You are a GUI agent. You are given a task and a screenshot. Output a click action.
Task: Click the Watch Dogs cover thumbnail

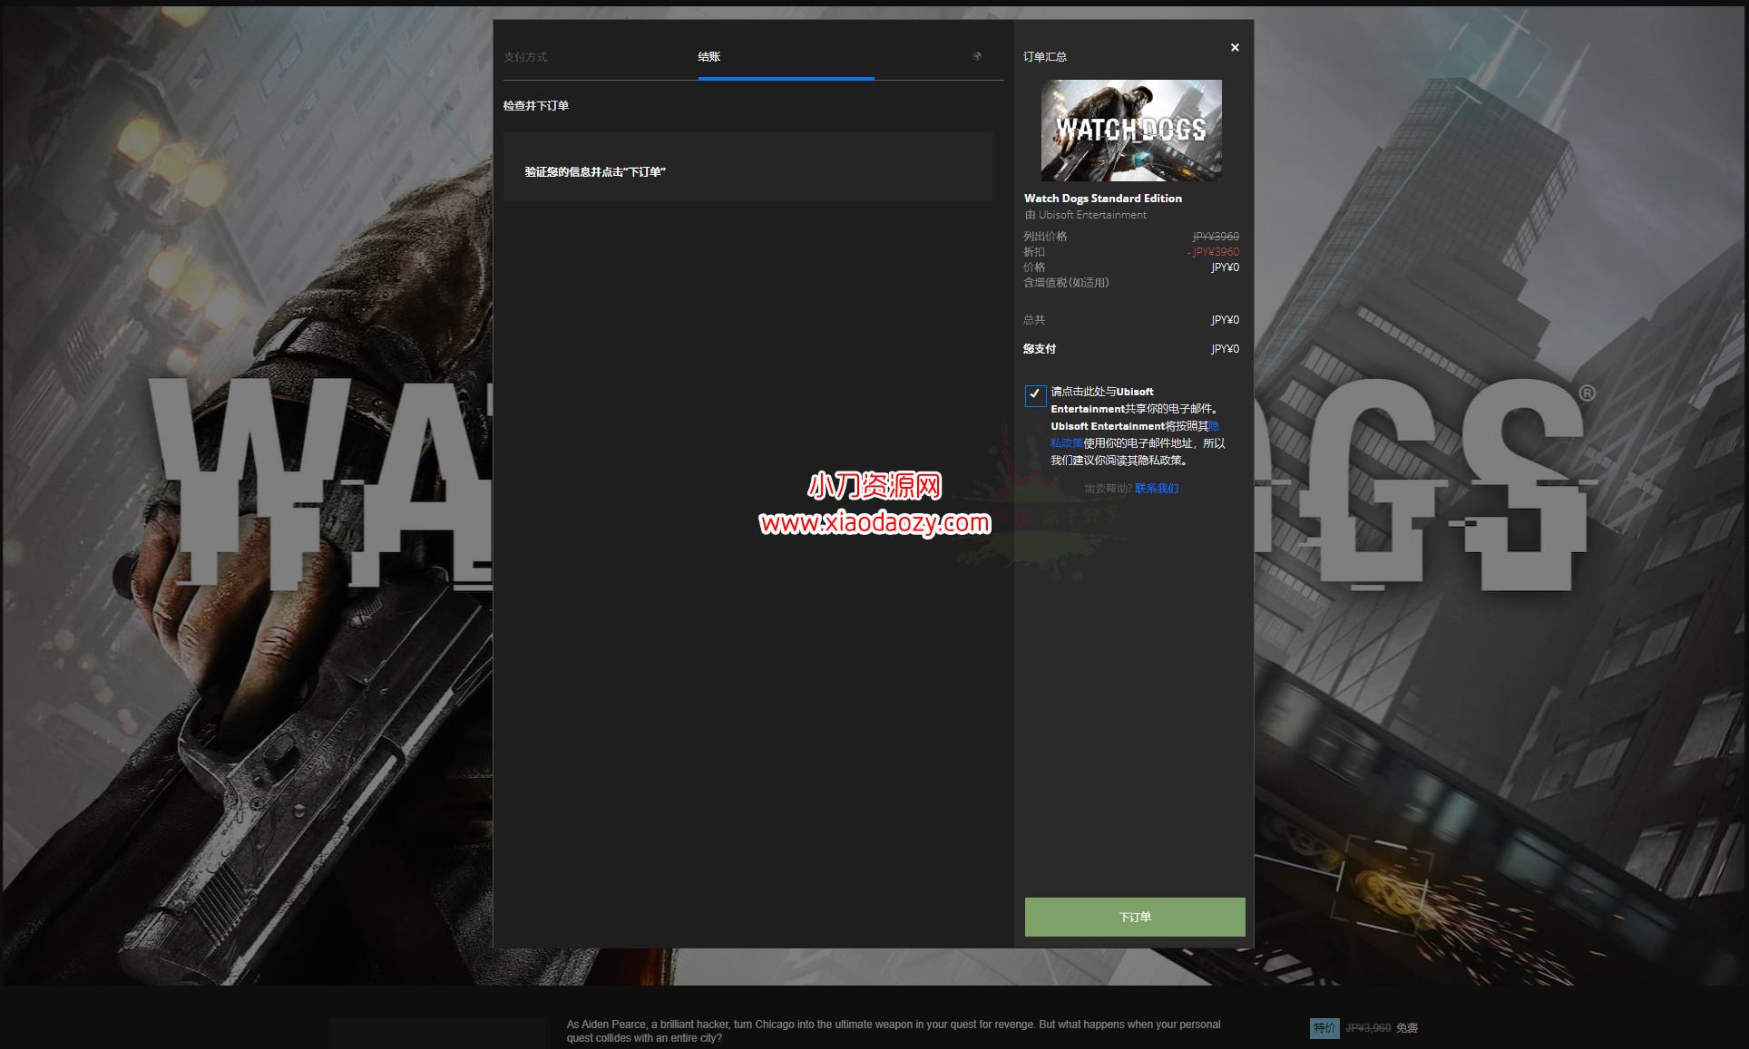pyautogui.click(x=1131, y=130)
